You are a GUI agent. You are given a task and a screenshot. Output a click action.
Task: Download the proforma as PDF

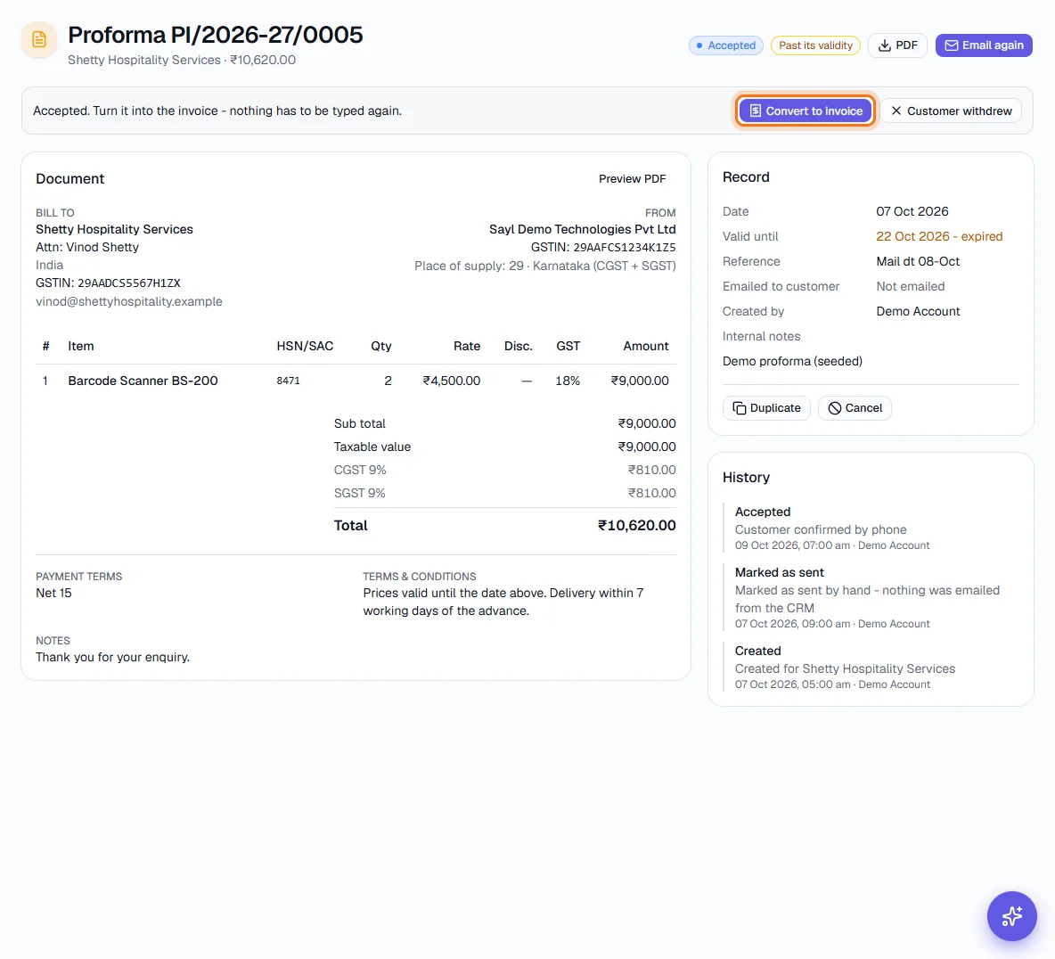[x=897, y=45]
